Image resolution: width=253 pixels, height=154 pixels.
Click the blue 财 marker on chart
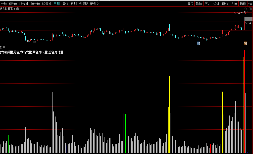(198, 43)
